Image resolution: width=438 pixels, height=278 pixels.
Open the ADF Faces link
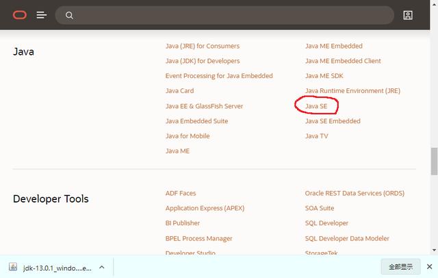click(181, 193)
